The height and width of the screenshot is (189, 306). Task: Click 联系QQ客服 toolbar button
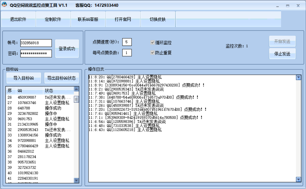pyautogui.click(x=88, y=19)
